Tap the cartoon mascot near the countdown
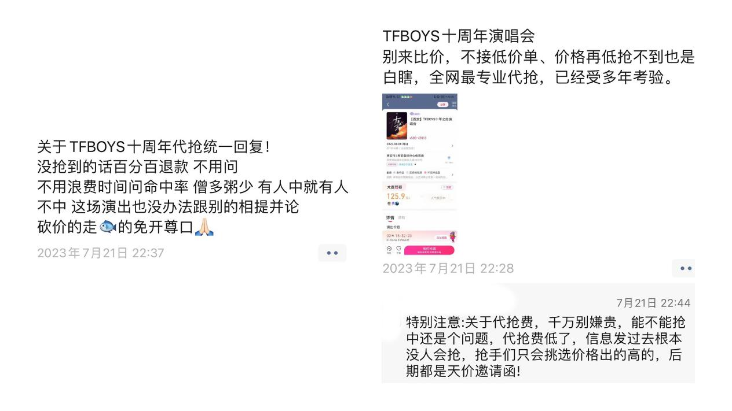The image size is (732, 411). [x=452, y=236]
